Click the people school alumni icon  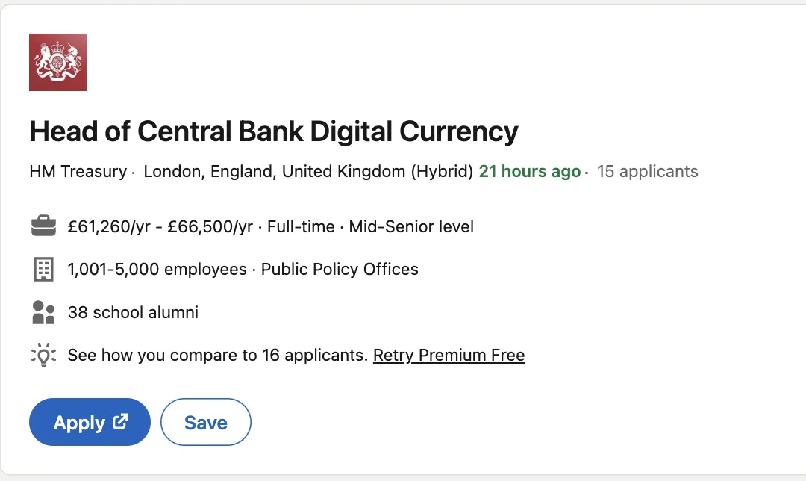click(x=44, y=312)
